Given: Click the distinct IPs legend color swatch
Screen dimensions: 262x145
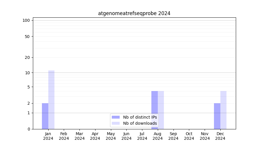Looking at the screenshot, I should coord(116,117).
